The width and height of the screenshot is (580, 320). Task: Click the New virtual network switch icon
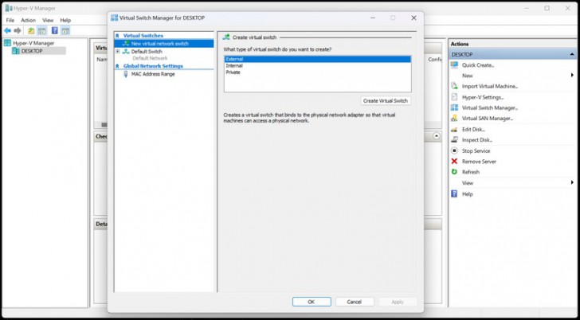[x=126, y=44]
